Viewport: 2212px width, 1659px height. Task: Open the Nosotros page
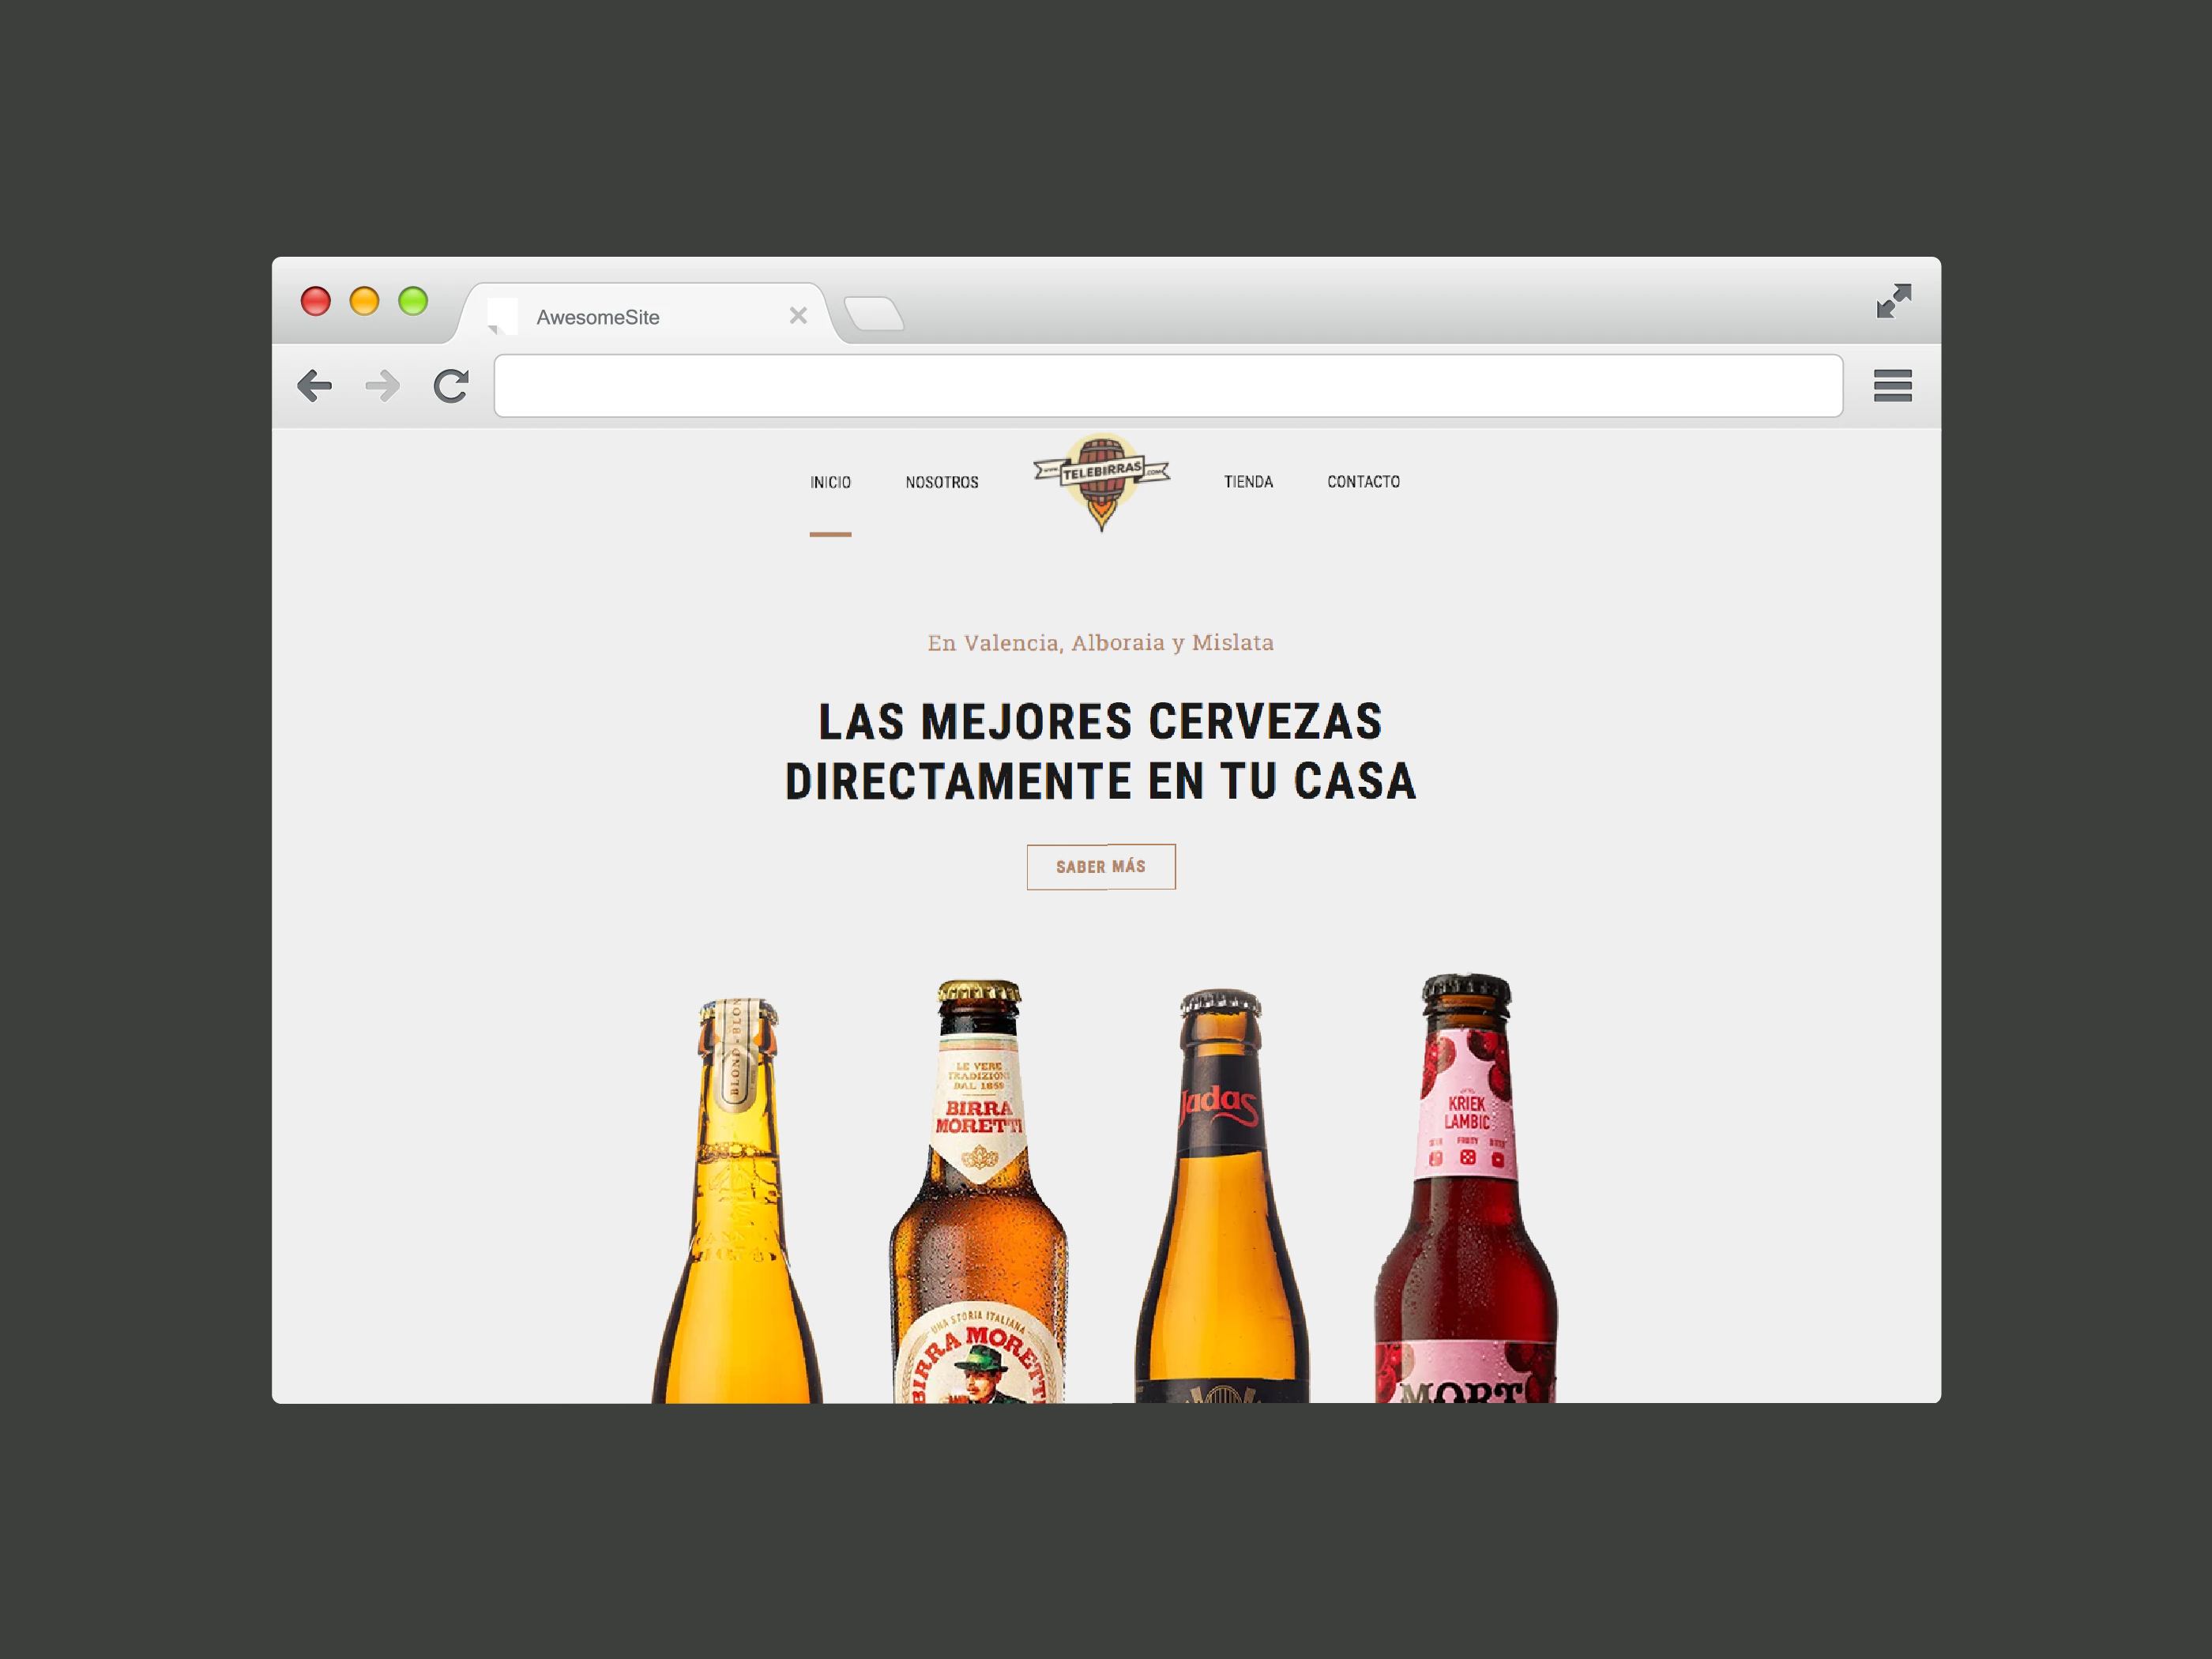(x=942, y=482)
